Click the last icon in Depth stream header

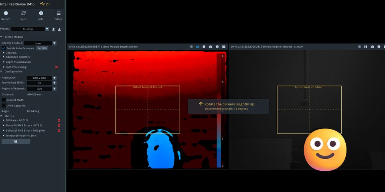point(224,47)
